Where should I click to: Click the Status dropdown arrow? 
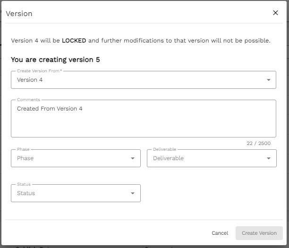(x=133, y=193)
